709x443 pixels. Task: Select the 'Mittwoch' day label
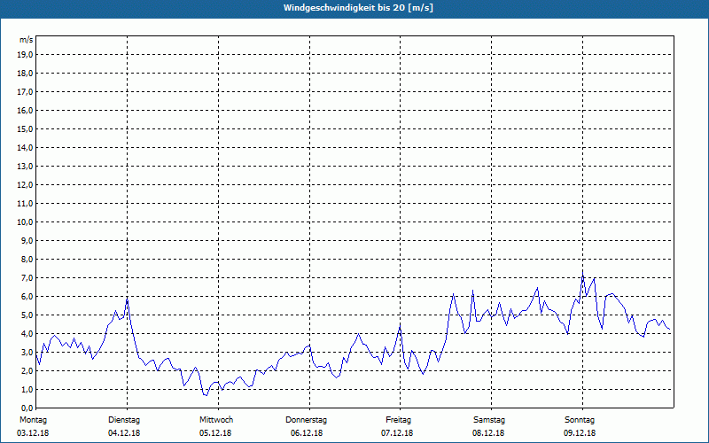click(216, 420)
